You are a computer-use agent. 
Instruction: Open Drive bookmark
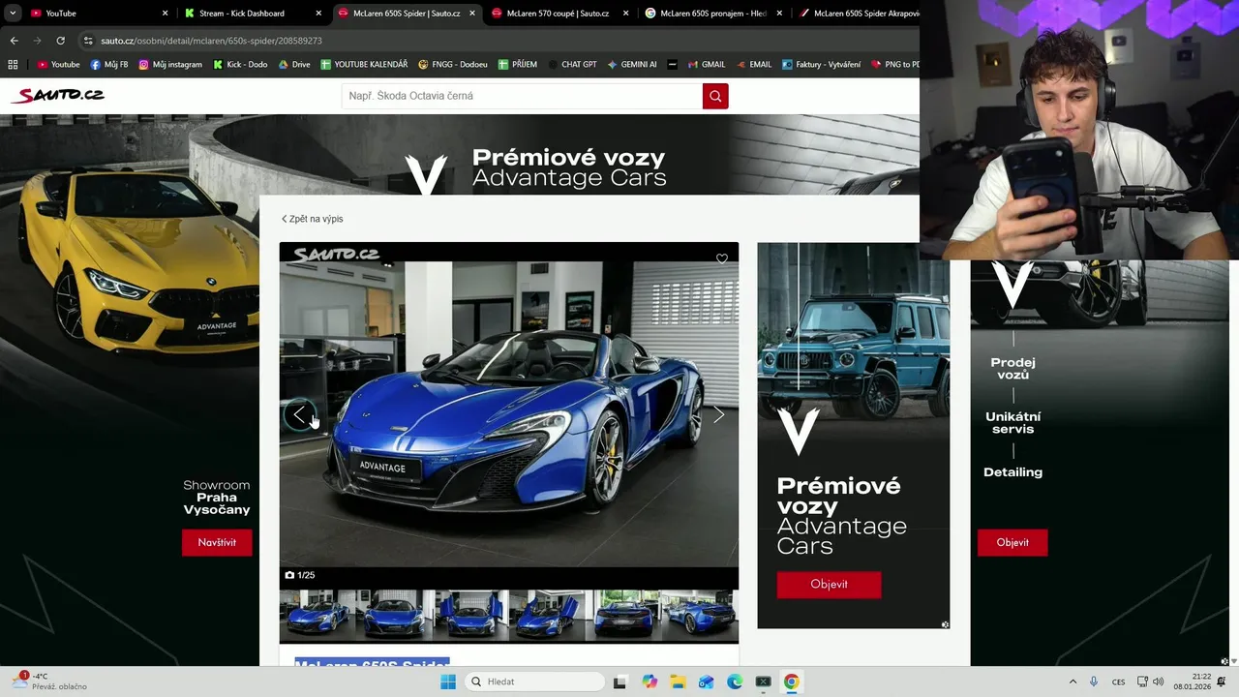pyautogui.click(x=294, y=64)
